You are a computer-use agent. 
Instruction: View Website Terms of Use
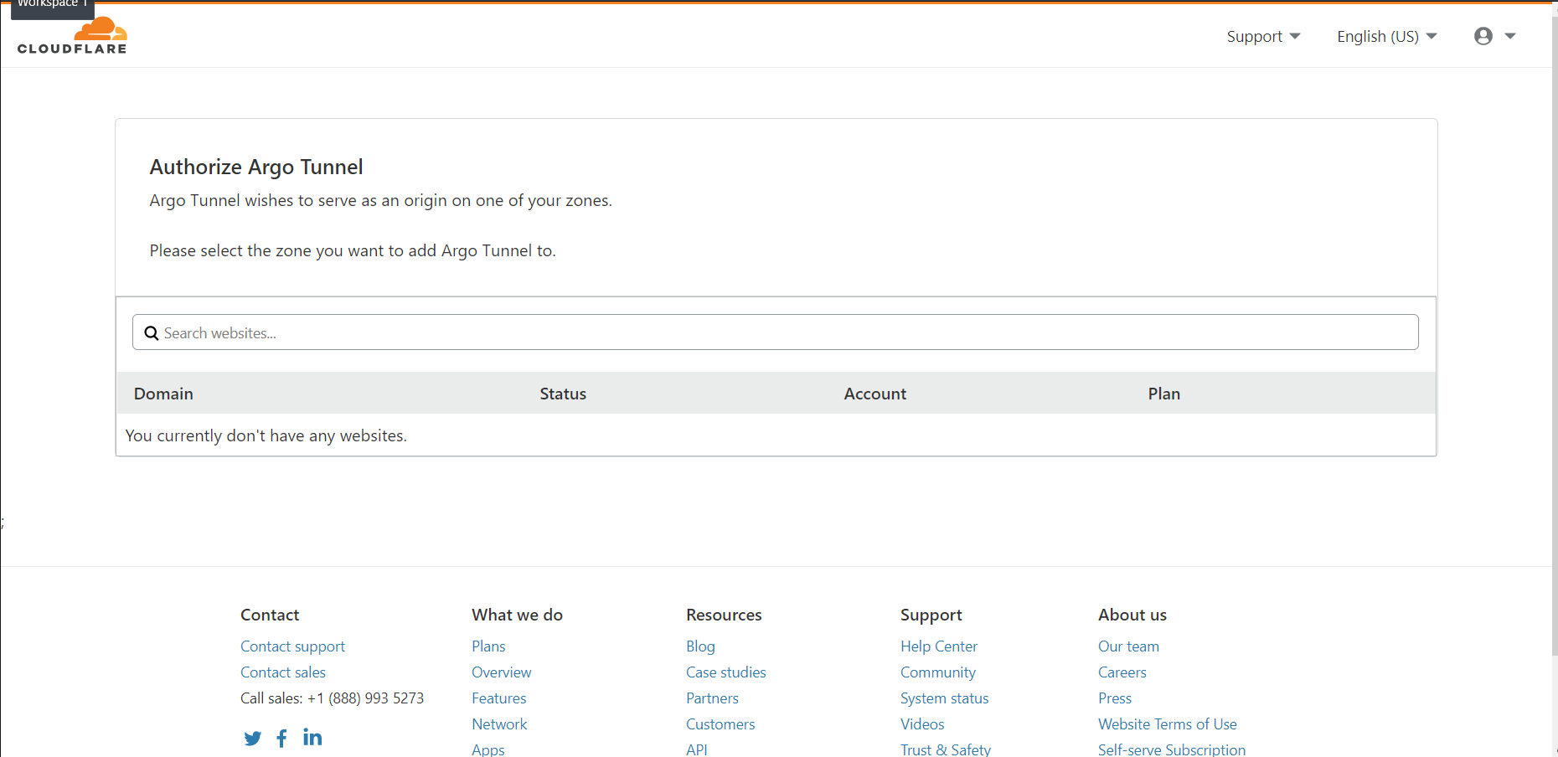[x=1167, y=724]
